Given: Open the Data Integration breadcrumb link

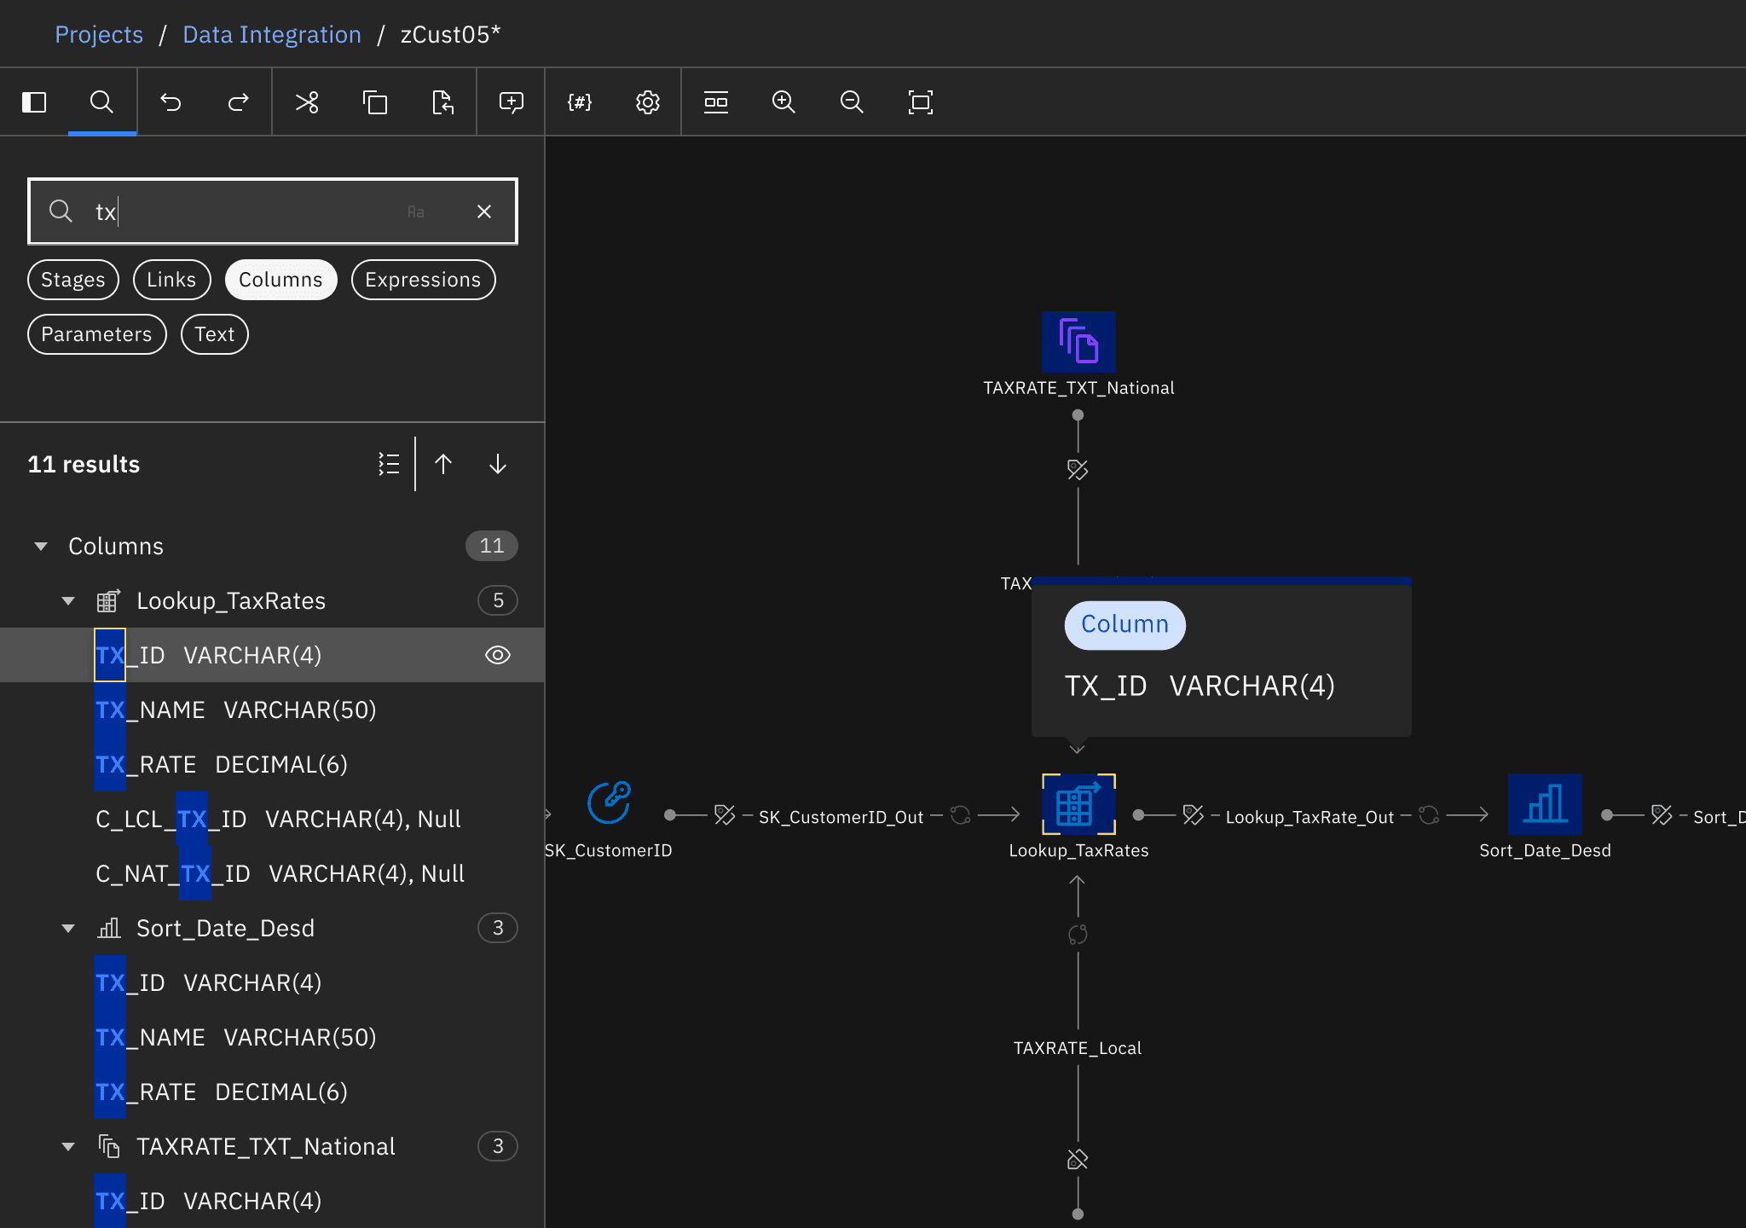Looking at the screenshot, I should 272,34.
